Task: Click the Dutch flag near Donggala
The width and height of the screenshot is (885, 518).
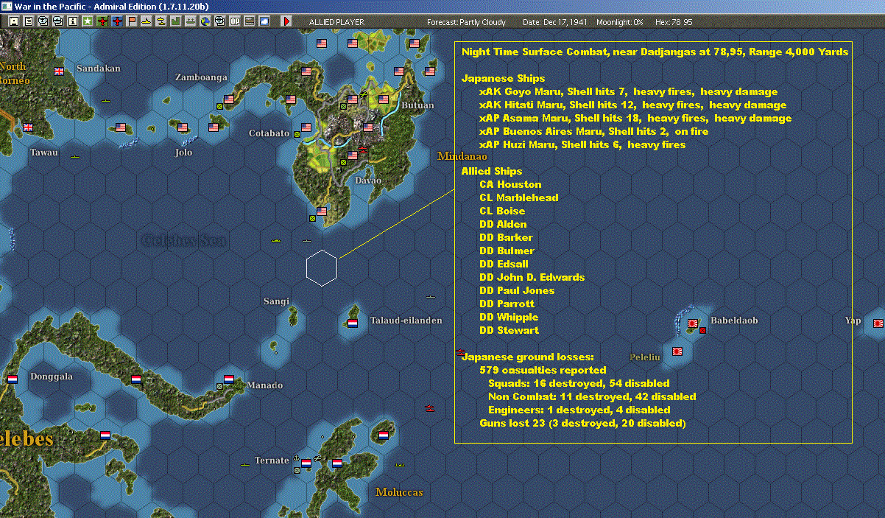Action: [12, 379]
